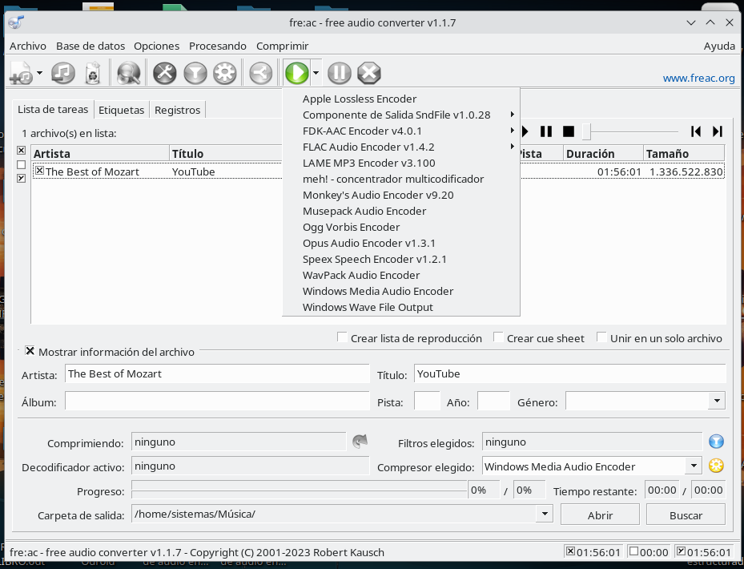Open the Ayuda menu
744x569 pixels.
click(x=719, y=46)
